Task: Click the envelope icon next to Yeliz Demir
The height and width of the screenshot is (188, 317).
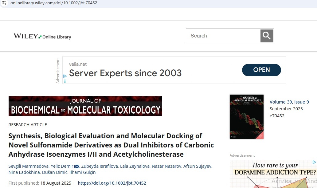Action: 77,166
